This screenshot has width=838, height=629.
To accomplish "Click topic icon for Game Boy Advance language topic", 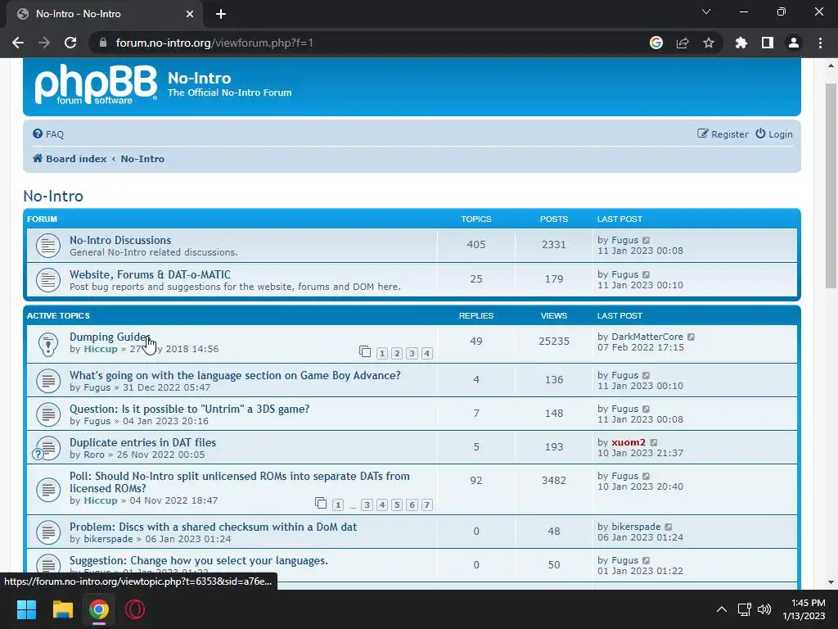I will click(48, 381).
